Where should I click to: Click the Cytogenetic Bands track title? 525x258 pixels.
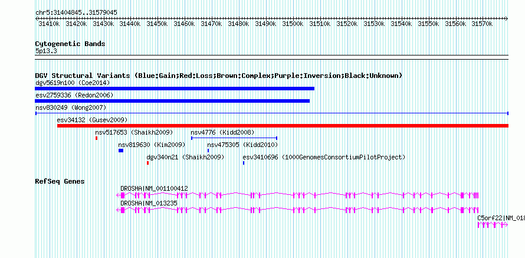[70, 44]
